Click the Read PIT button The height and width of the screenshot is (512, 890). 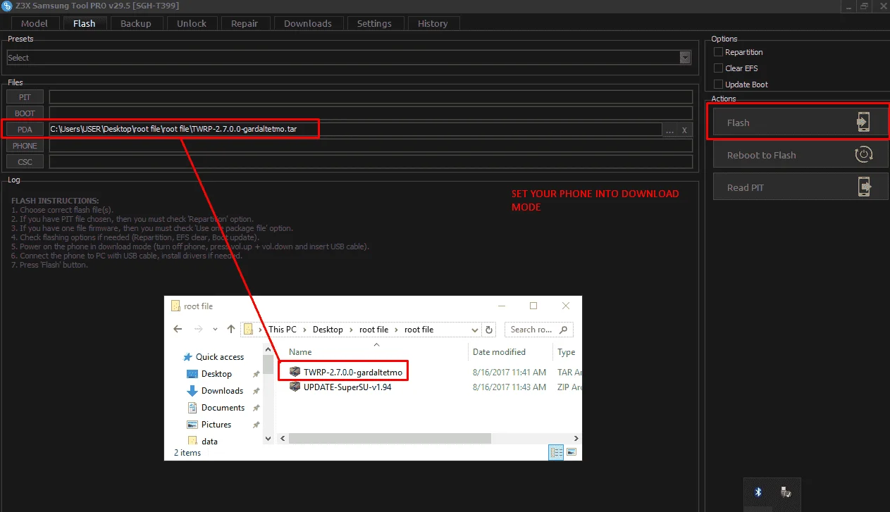[x=801, y=187]
